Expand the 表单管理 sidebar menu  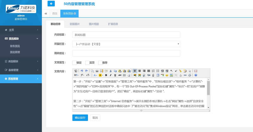21,70
